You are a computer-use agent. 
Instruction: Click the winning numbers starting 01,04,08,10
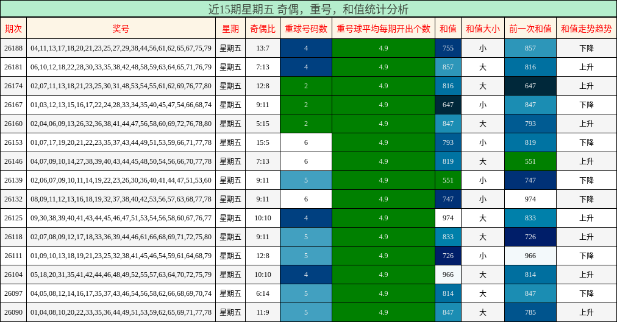click(121, 312)
